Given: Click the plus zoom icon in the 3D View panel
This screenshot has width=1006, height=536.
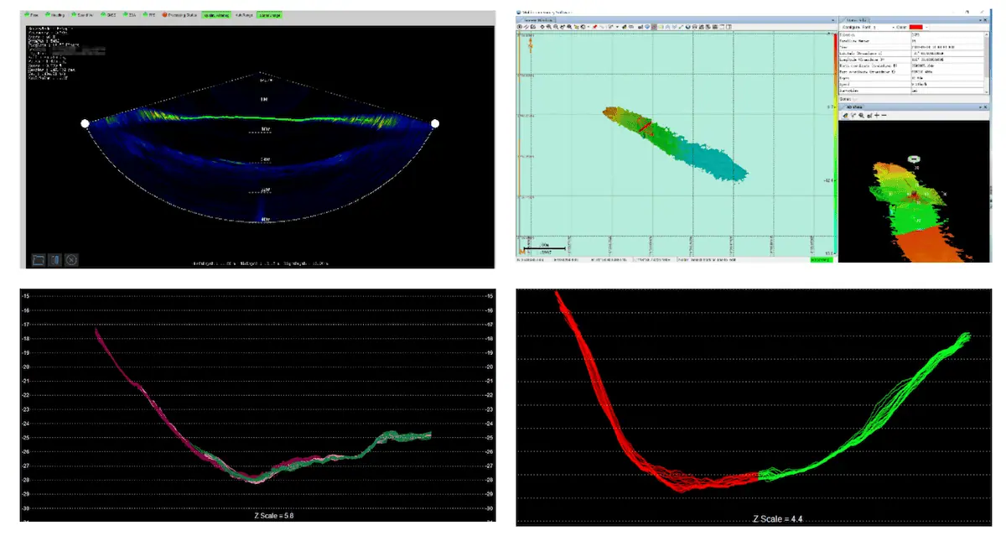Looking at the screenshot, I should (x=877, y=115).
